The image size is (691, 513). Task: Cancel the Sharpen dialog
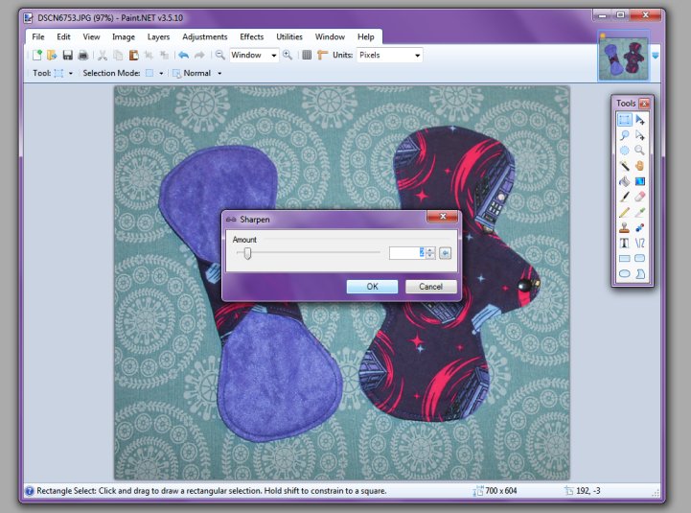(x=430, y=287)
